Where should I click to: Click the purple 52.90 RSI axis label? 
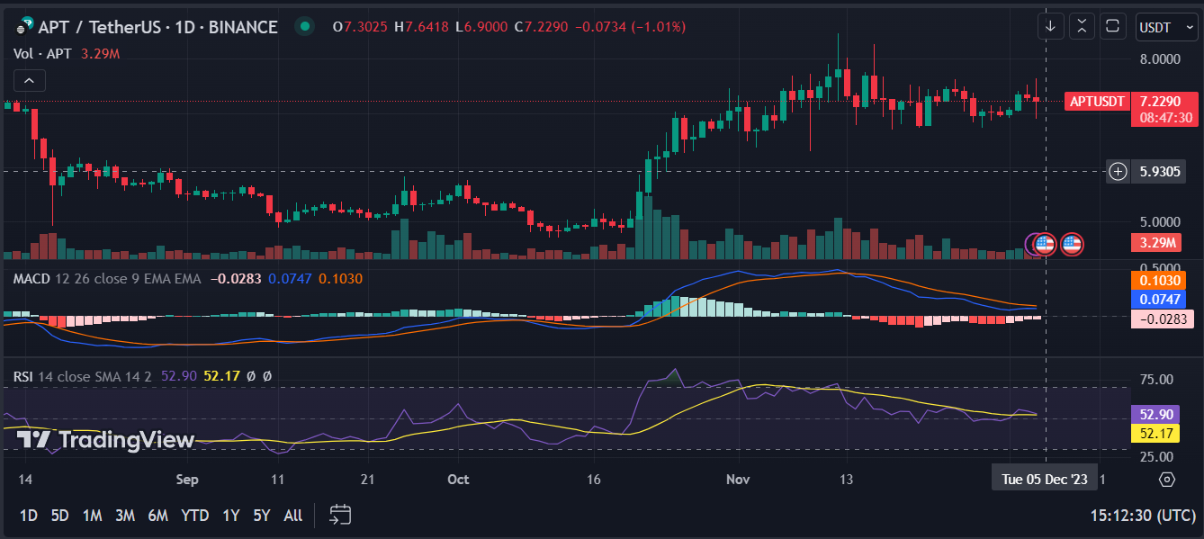point(1154,414)
